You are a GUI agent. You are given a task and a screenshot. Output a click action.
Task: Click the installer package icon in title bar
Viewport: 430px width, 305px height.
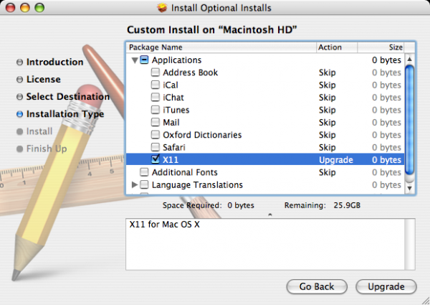(x=162, y=8)
